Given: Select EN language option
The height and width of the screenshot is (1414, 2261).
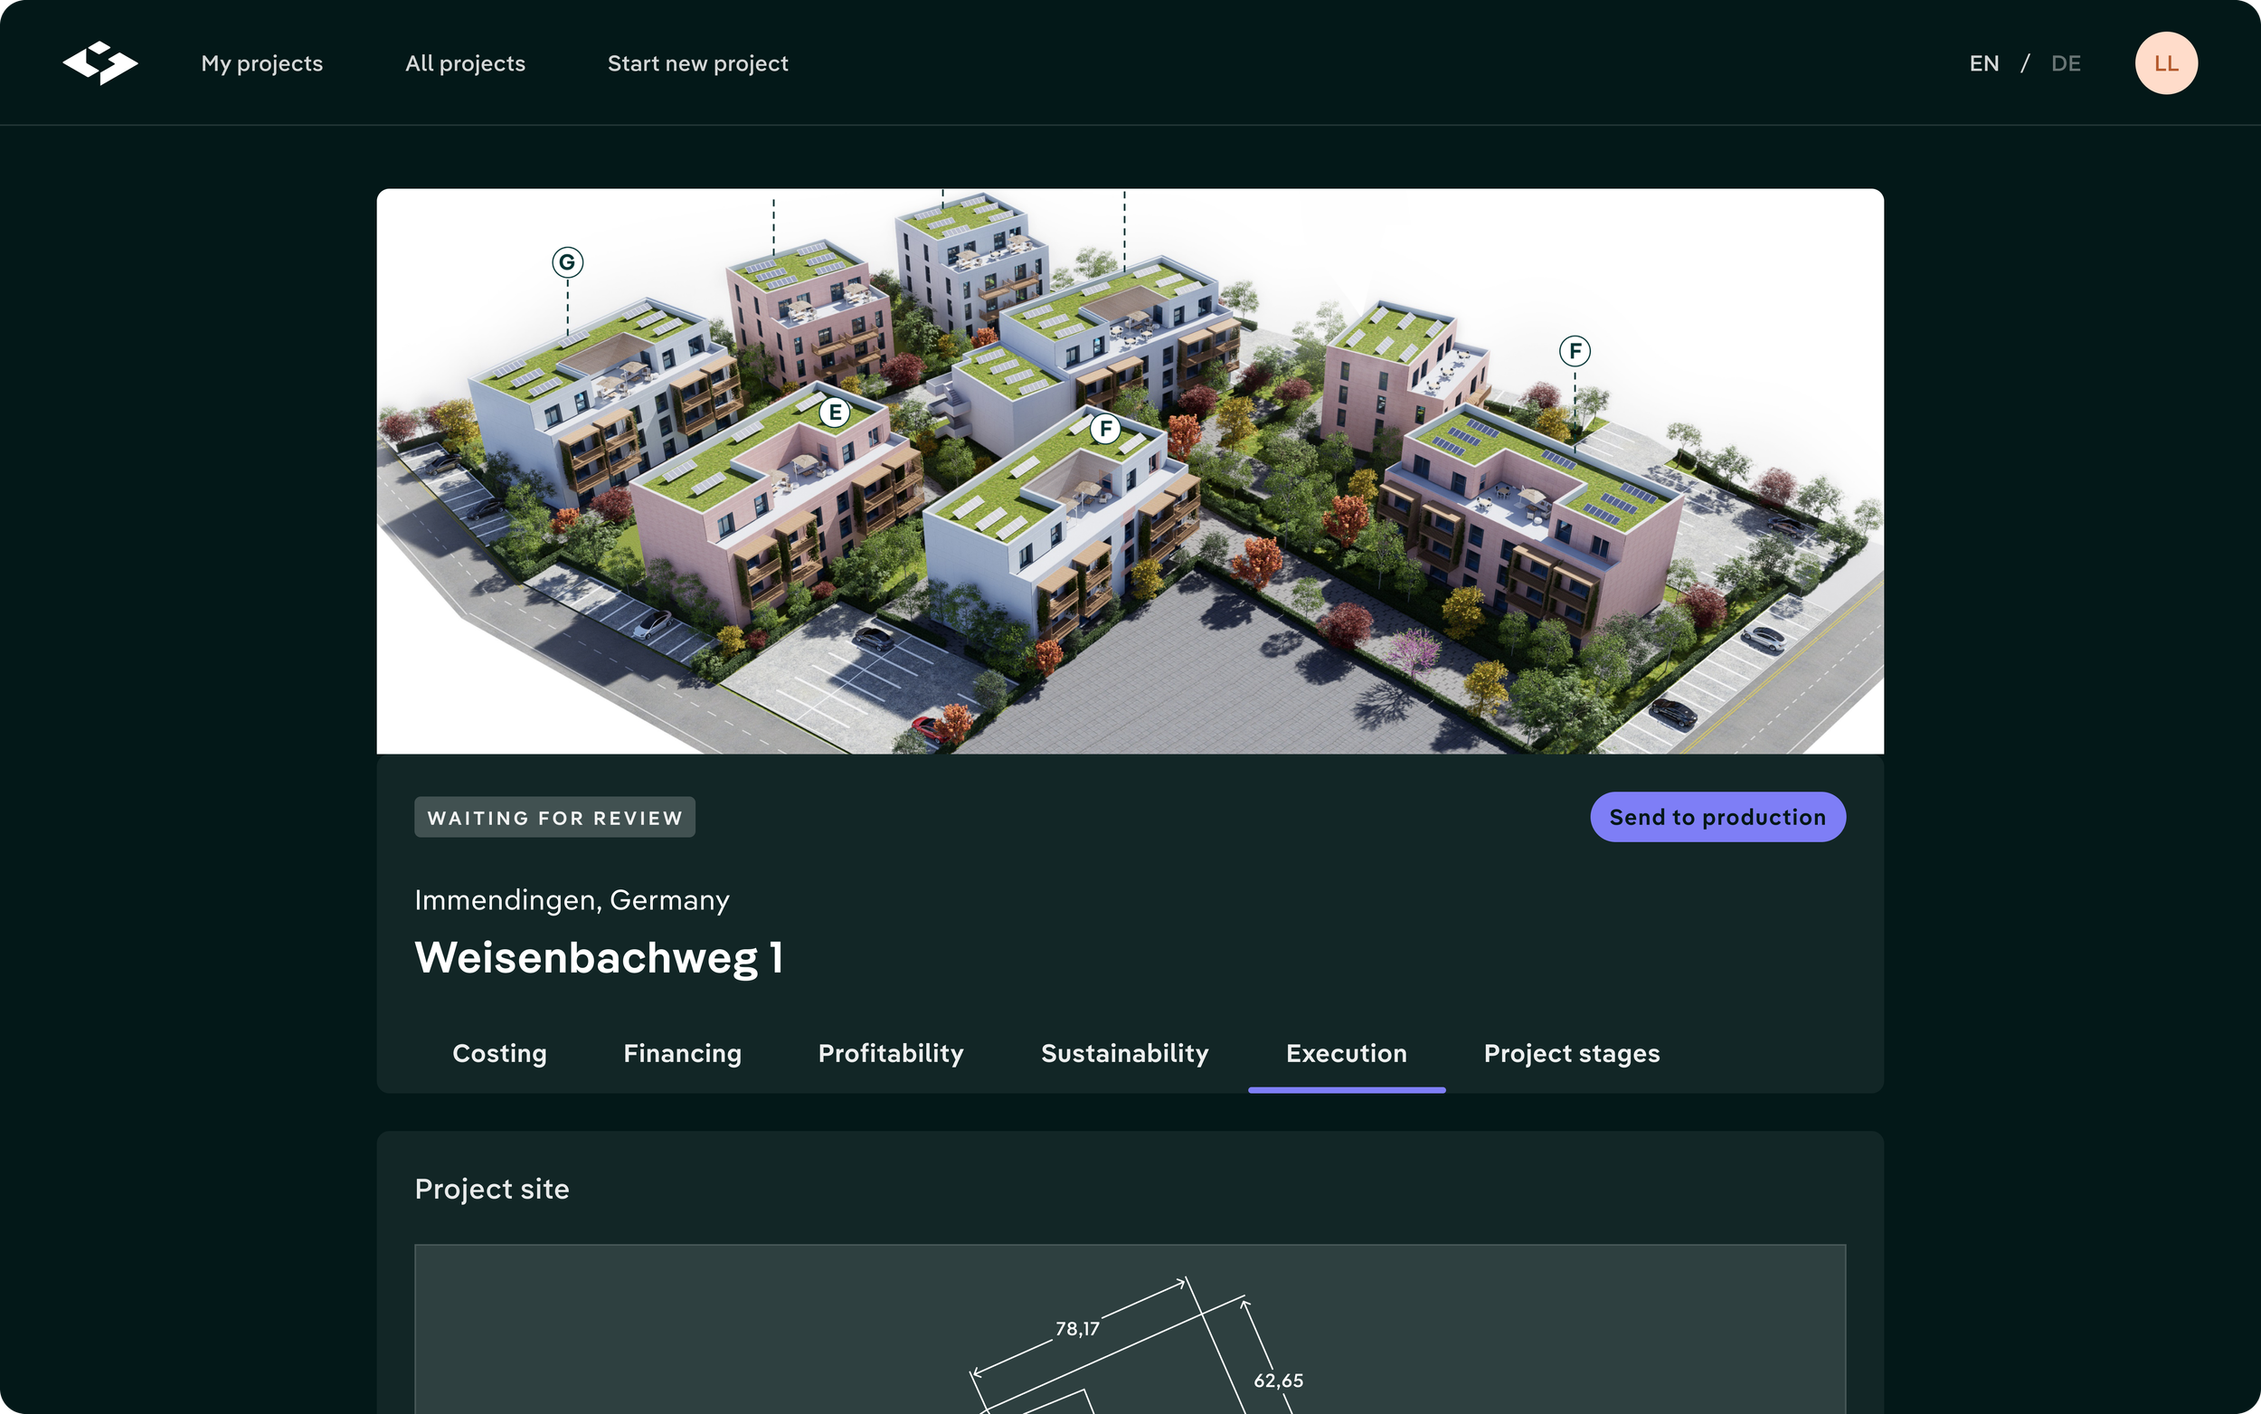Looking at the screenshot, I should (x=1983, y=62).
